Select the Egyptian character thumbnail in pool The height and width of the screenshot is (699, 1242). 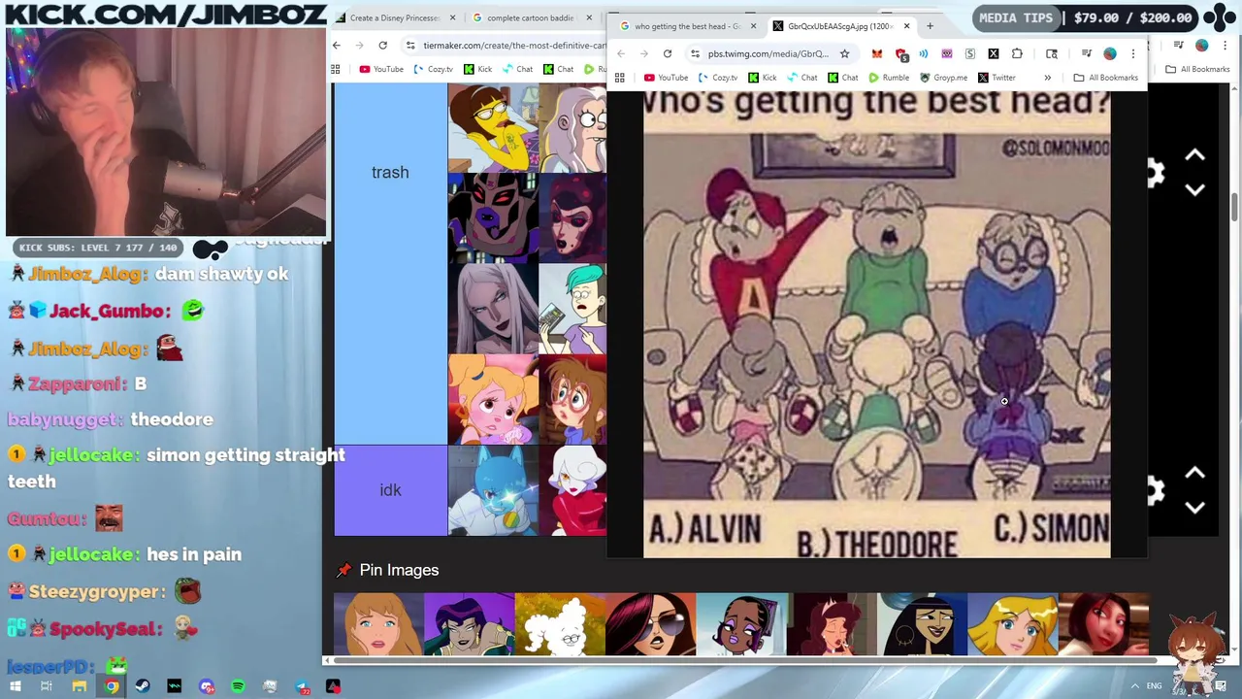coord(922,624)
